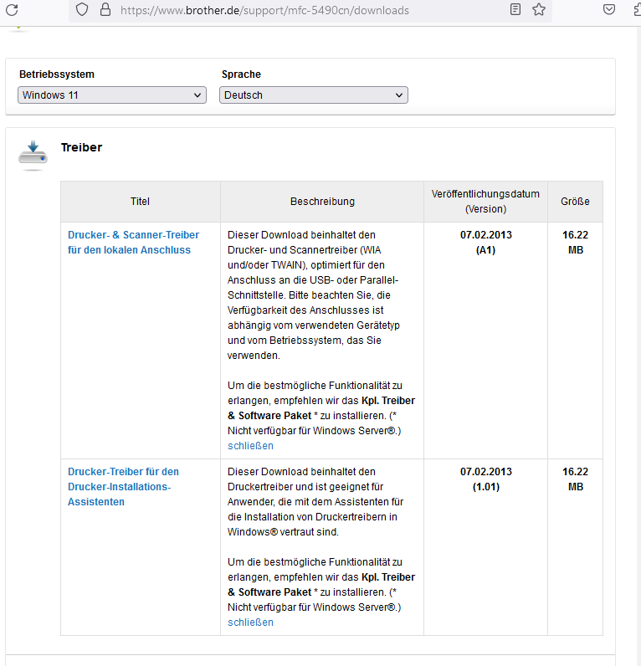The width and height of the screenshot is (641, 666).
Task: Toggle reader view icon in address bar
Action: (515, 9)
